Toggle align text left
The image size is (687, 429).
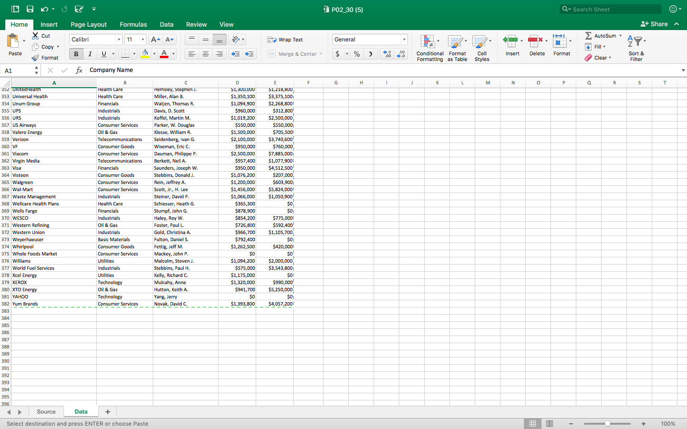coord(192,54)
